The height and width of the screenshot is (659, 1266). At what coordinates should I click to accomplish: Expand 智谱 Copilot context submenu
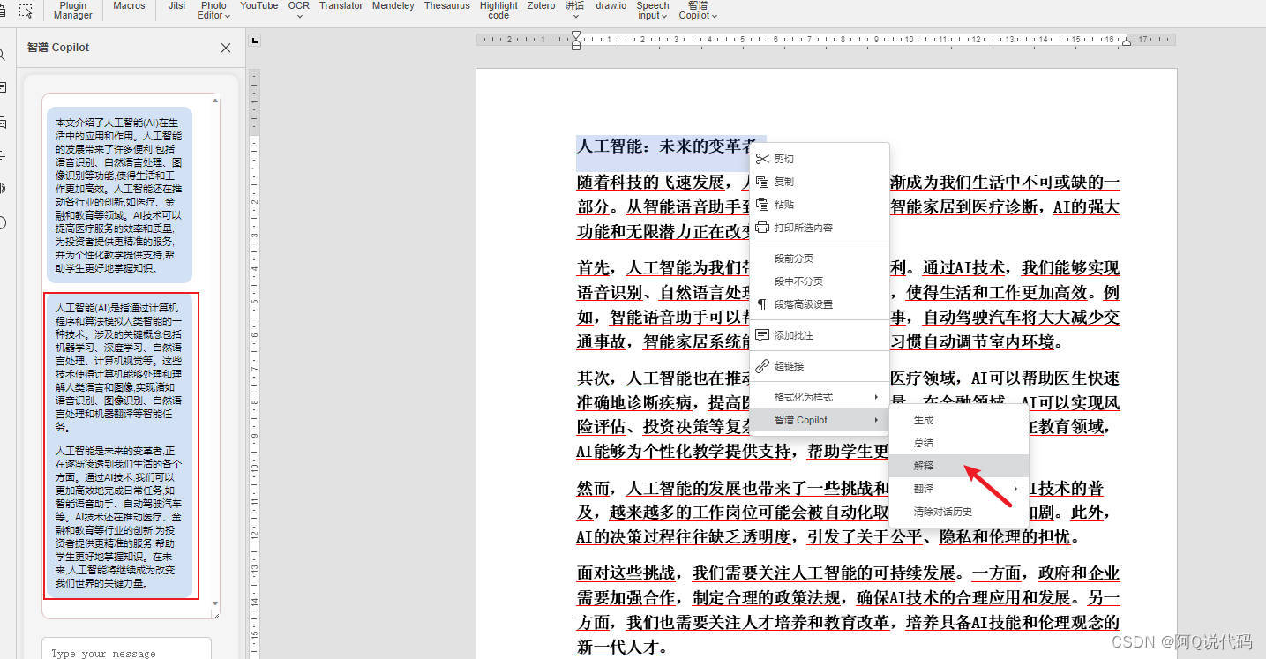819,420
